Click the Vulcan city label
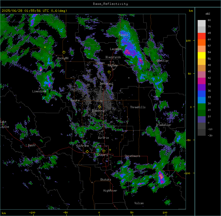This screenshot has width=221, height=216. coord(139,203)
